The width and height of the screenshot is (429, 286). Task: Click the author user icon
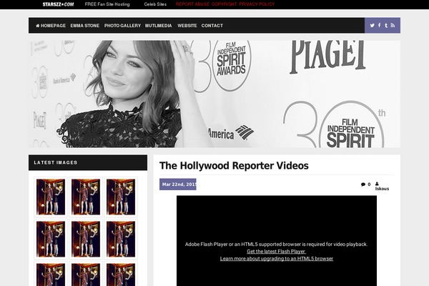tap(377, 184)
